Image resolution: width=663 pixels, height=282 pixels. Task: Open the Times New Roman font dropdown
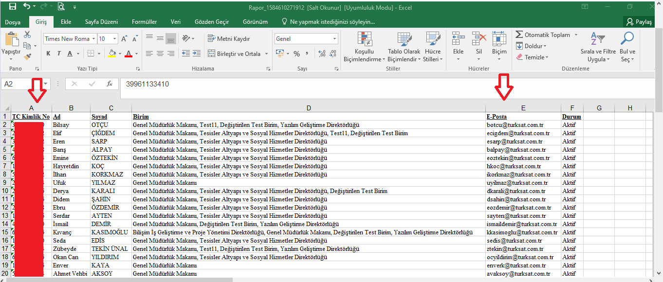(x=93, y=39)
